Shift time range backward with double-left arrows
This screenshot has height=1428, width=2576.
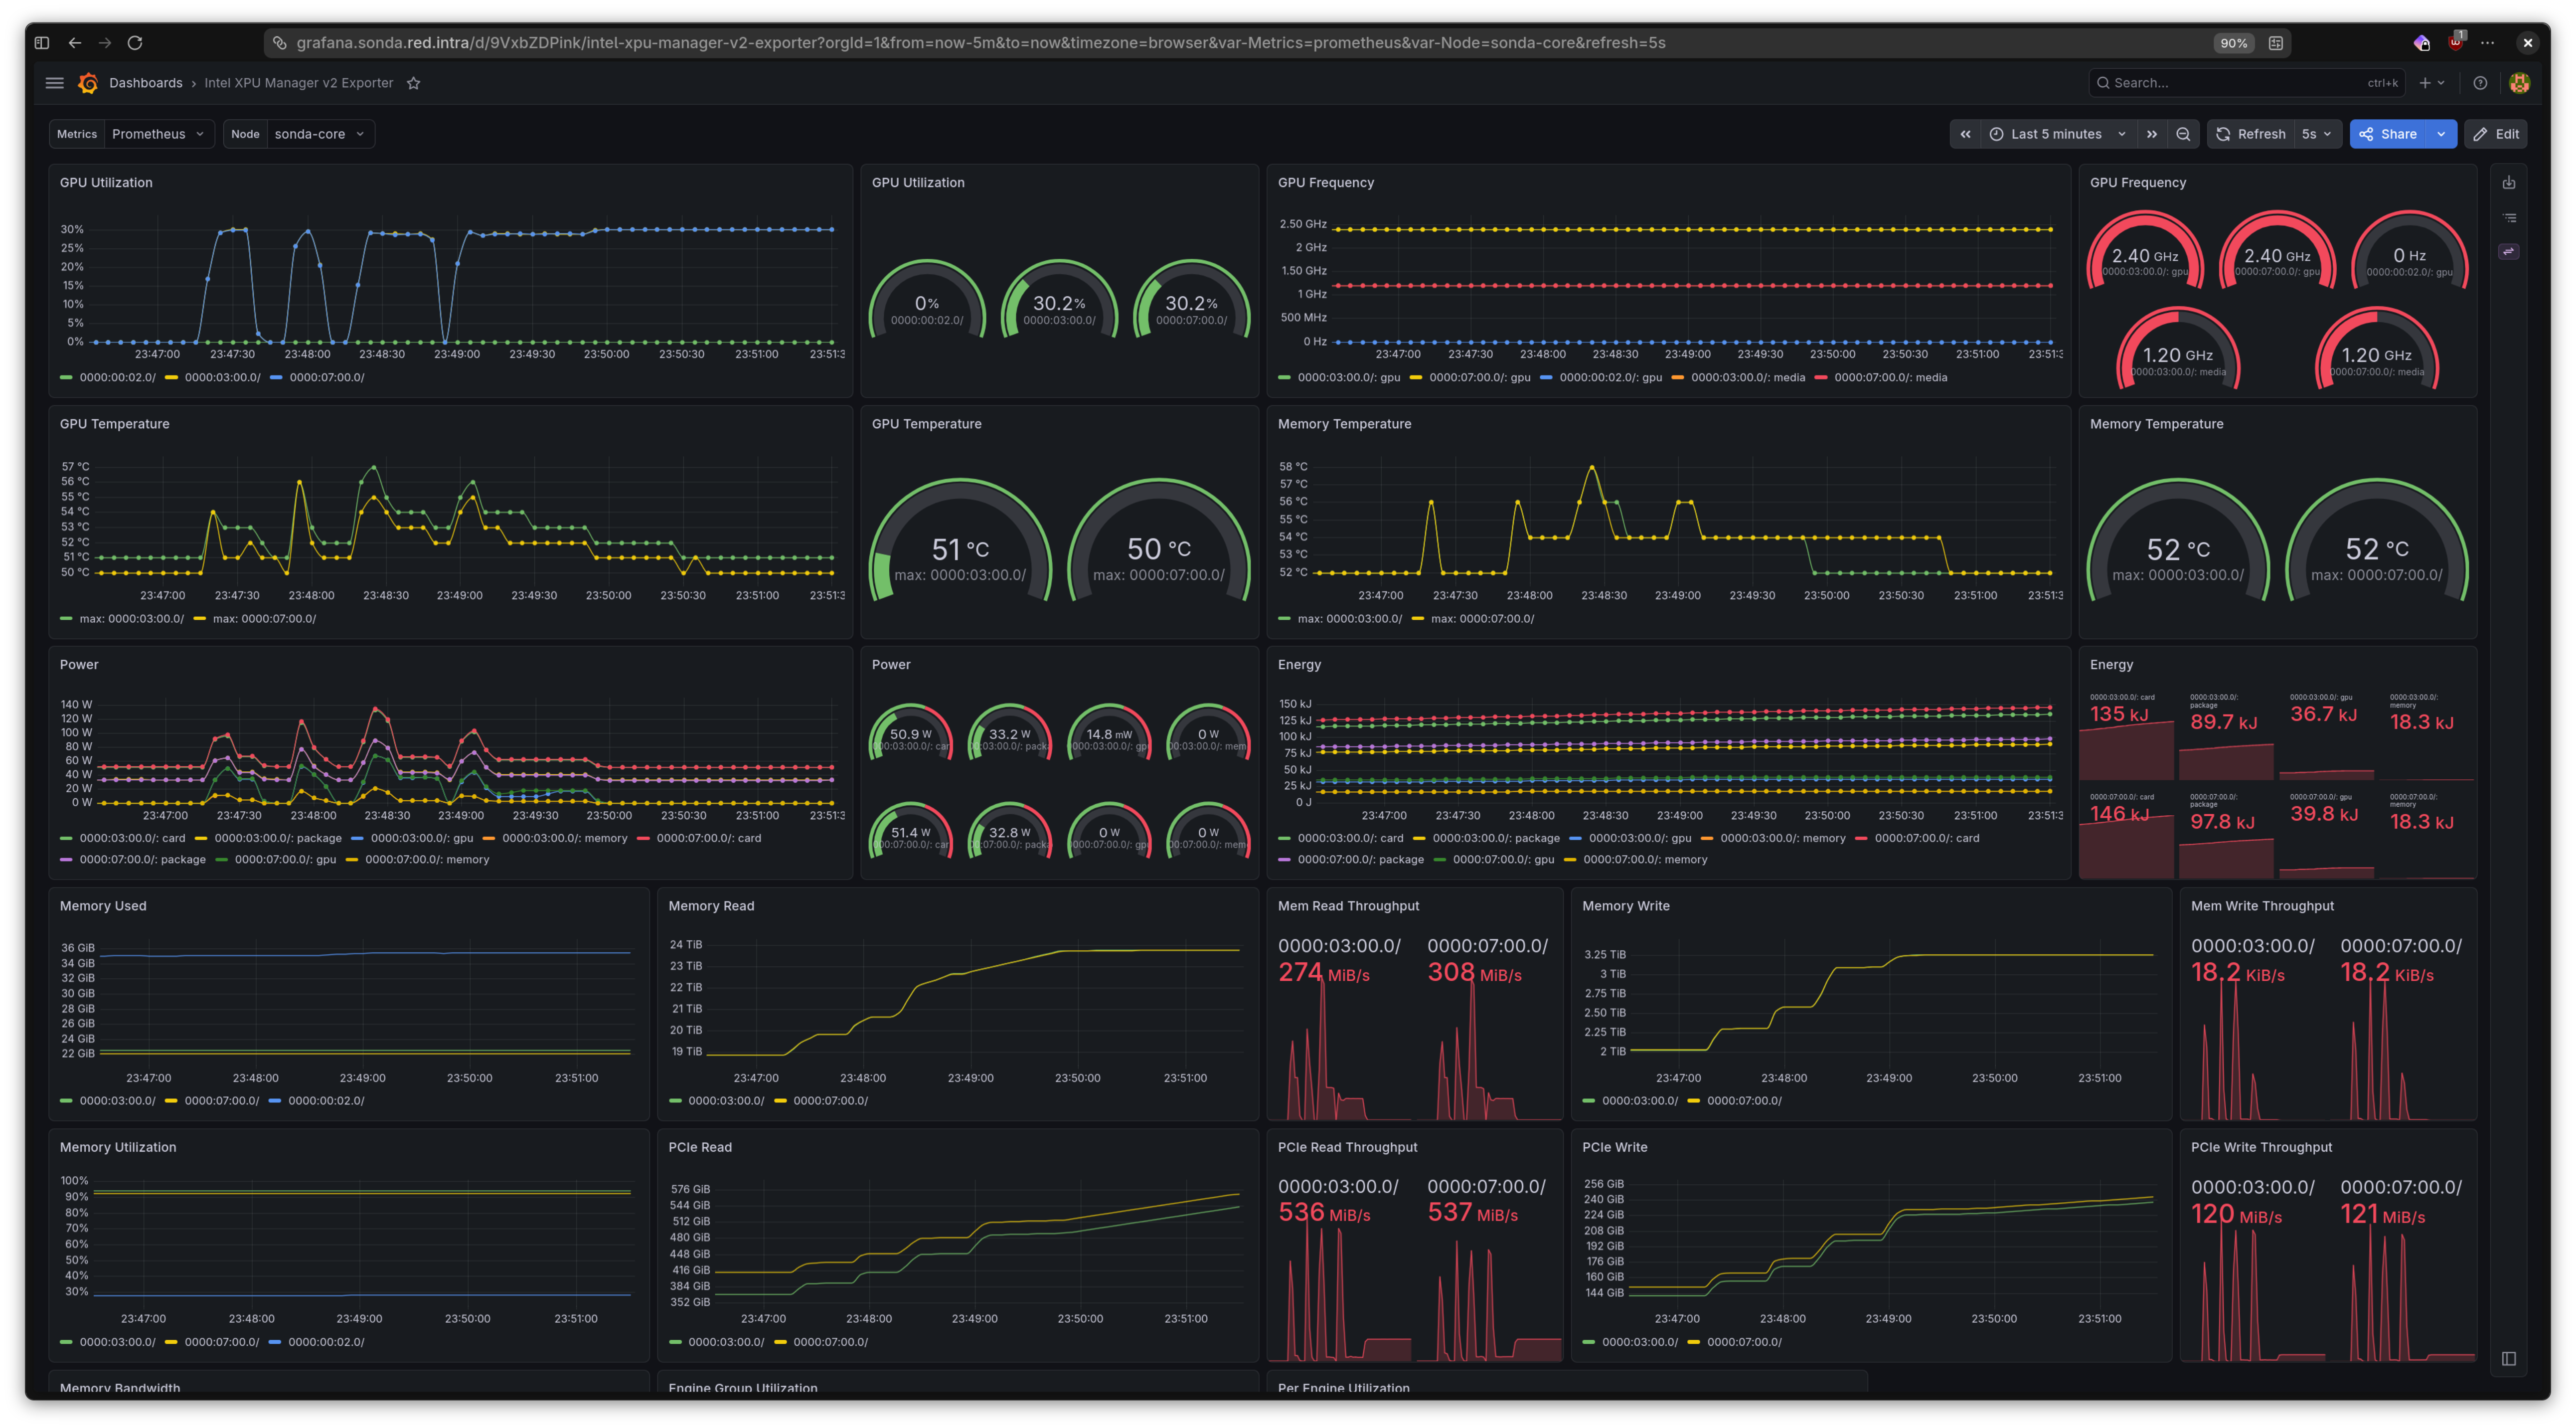[1965, 134]
